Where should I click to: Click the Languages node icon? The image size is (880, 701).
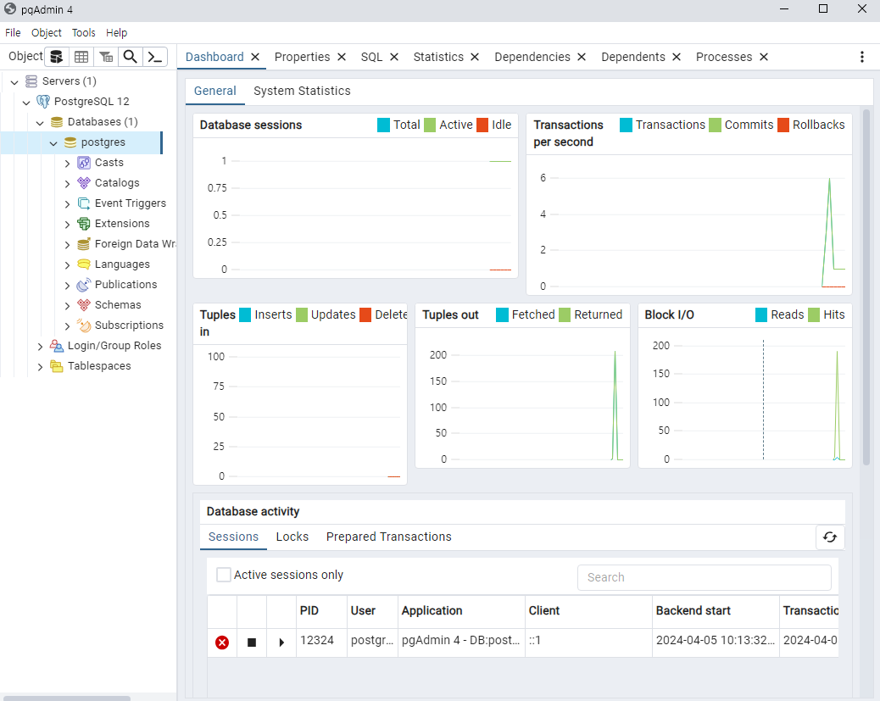[84, 264]
